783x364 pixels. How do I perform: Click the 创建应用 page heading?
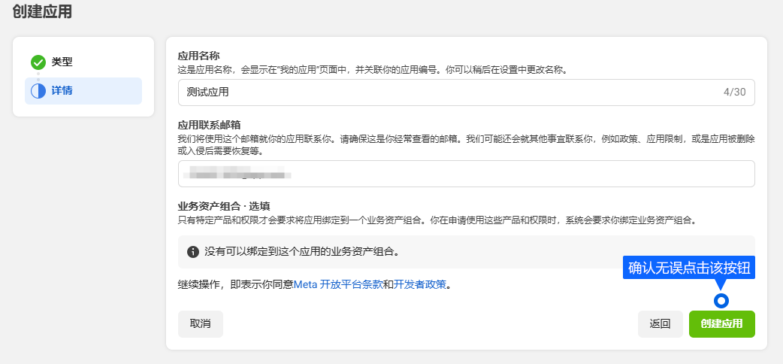(43, 12)
